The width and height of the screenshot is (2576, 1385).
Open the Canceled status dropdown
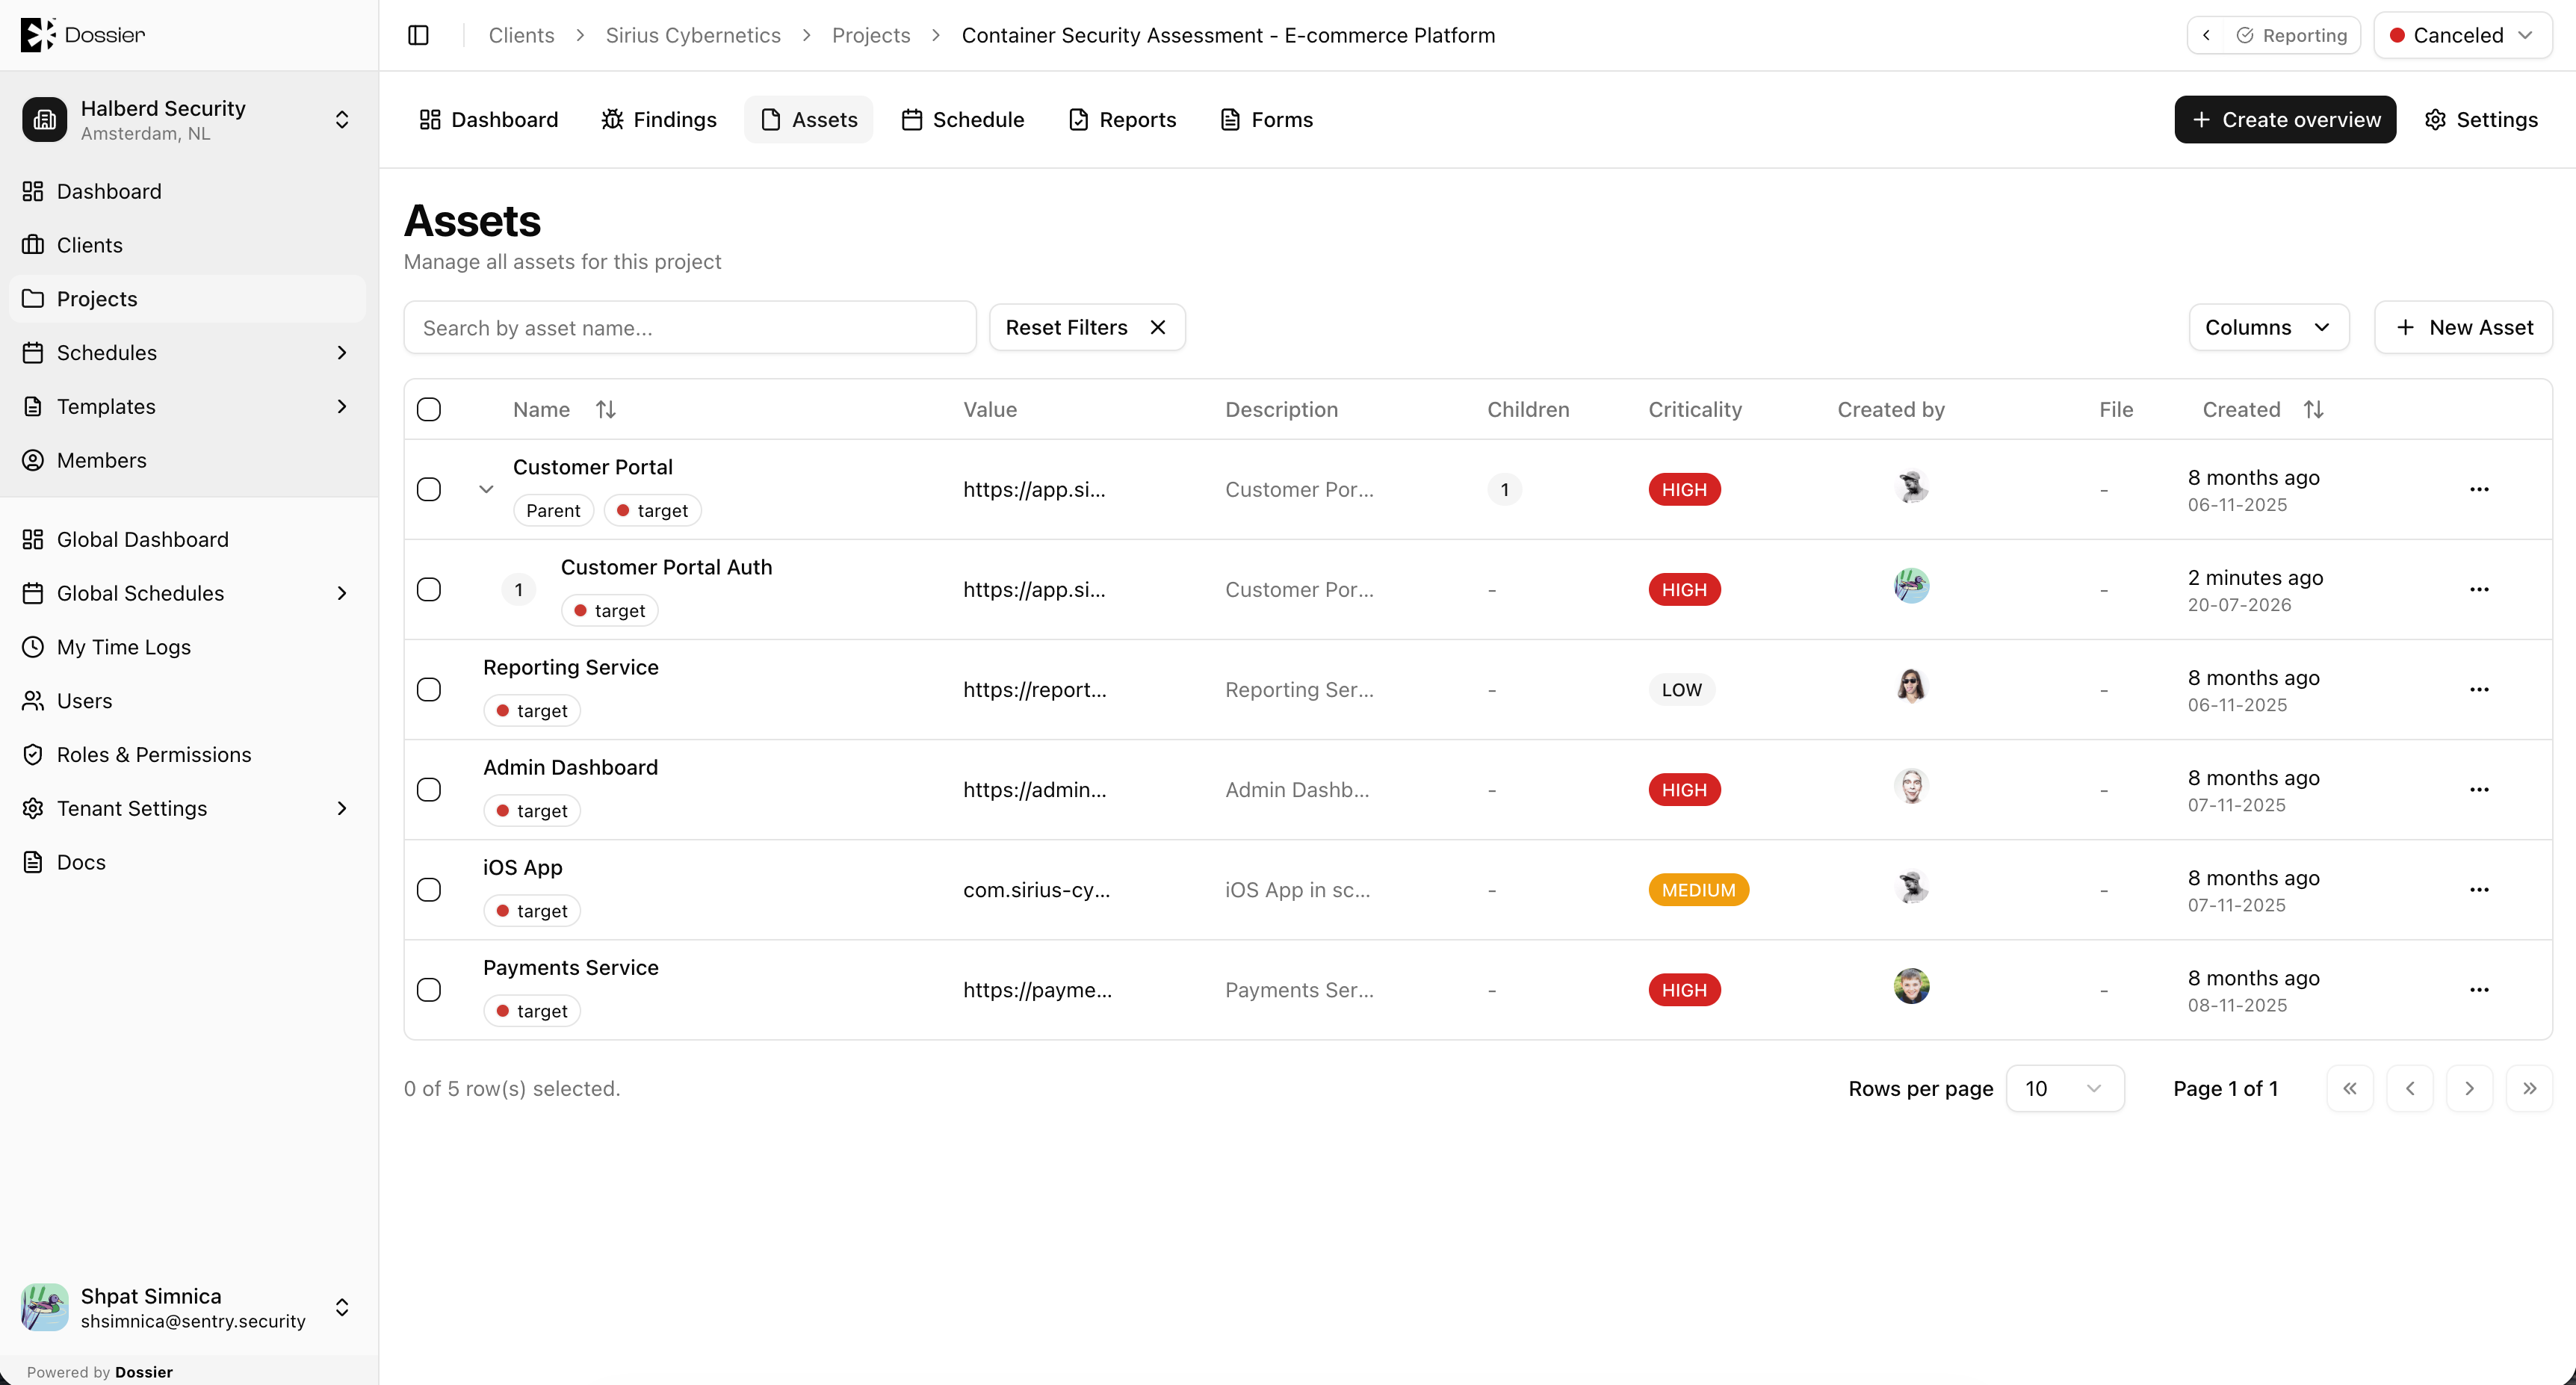[x=2463, y=35]
